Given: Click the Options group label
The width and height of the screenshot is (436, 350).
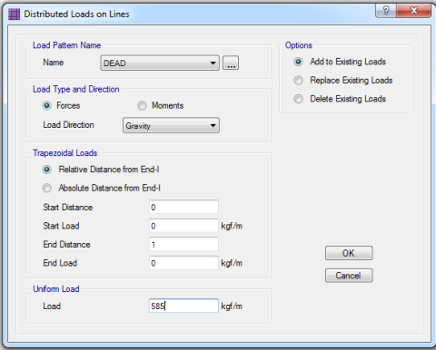Looking at the screenshot, I should coord(299,45).
